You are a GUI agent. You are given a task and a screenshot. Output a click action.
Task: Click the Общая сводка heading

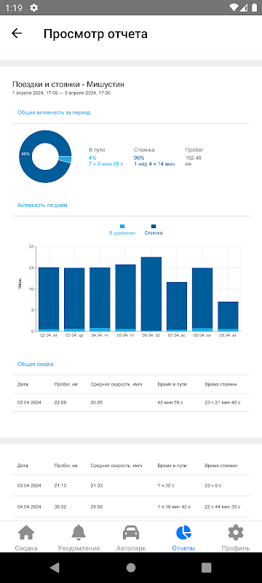click(35, 364)
